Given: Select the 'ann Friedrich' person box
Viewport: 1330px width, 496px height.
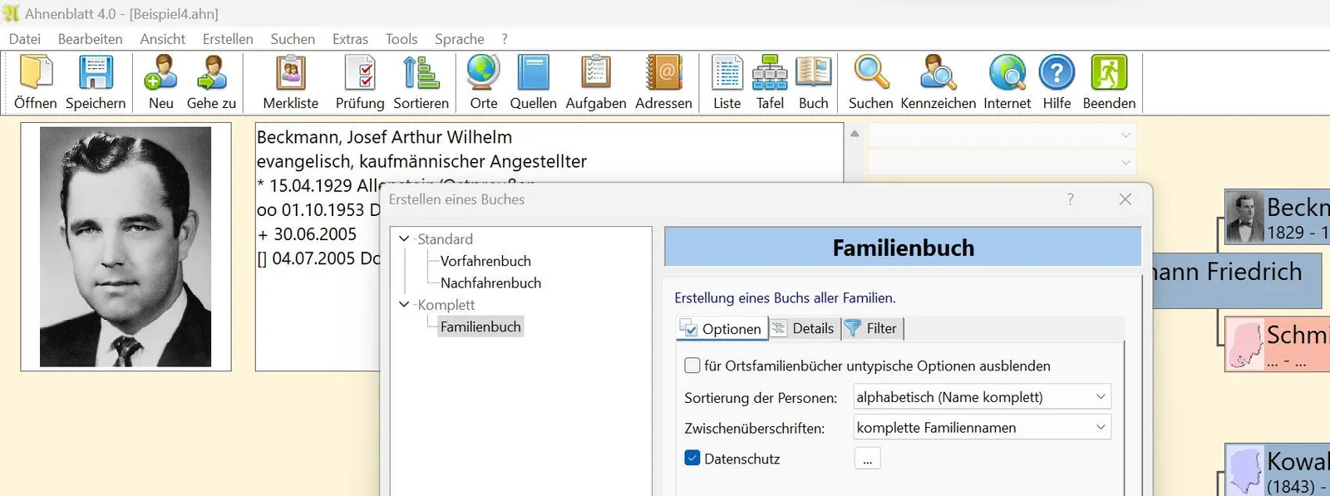Looking at the screenshot, I should point(1236,281).
